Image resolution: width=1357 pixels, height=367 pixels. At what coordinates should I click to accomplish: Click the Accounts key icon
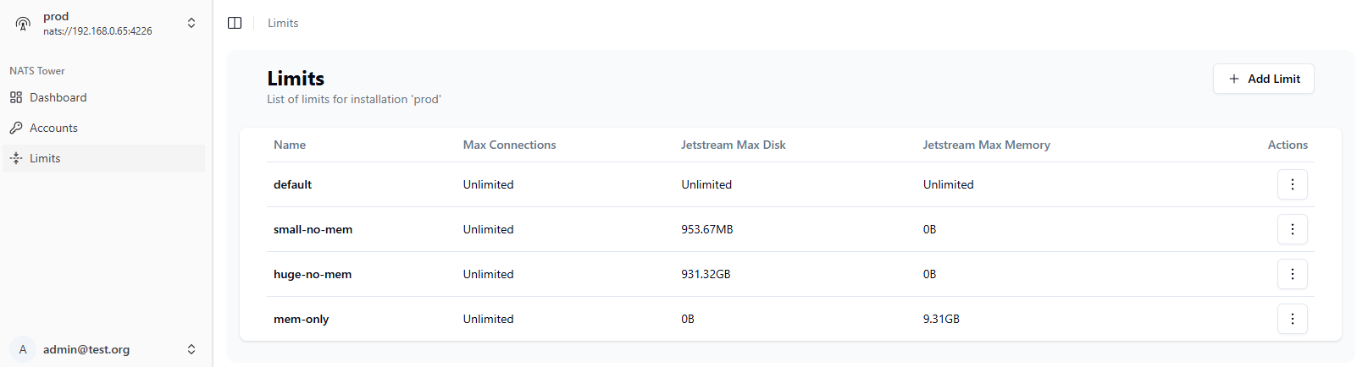[16, 128]
